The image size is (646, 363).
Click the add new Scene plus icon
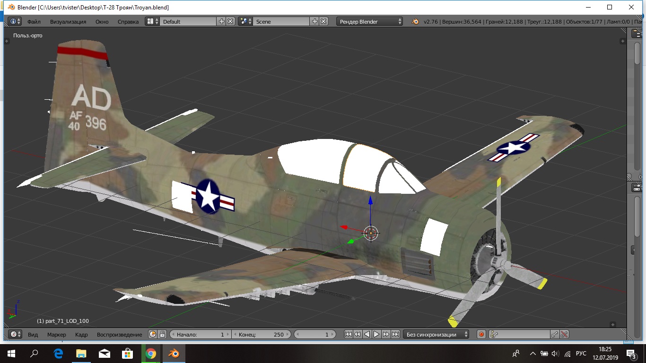[x=315, y=21]
